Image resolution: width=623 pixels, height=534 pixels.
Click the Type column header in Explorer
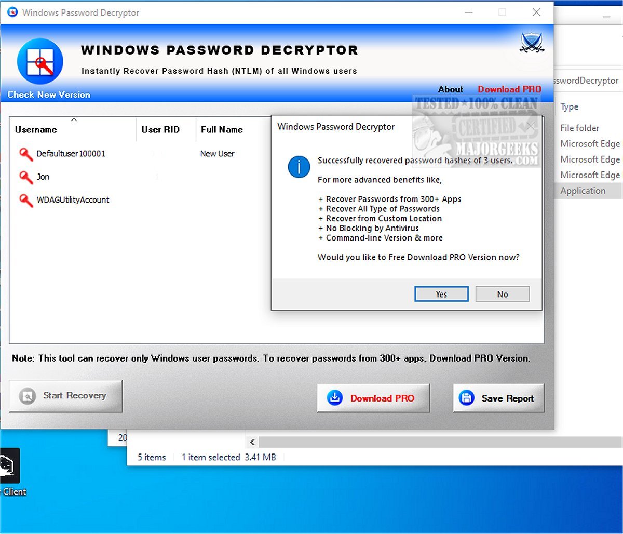click(569, 106)
